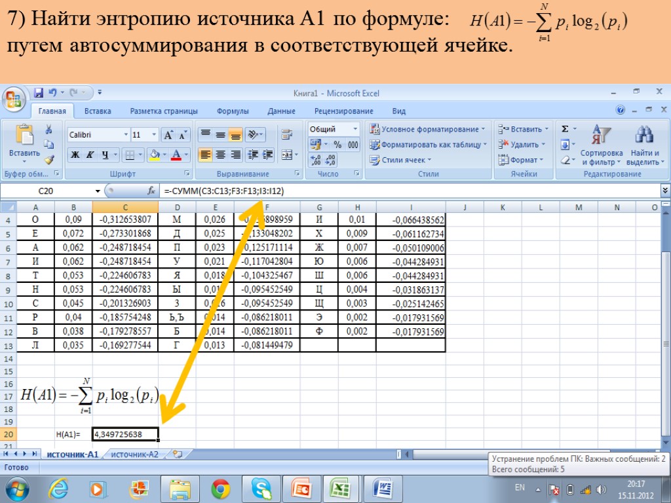Image resolution: width=671 pixels, height=503 pixels.
Task: Increase indent in alignment group
Action: pyautogui.click(x=267, y=155)
